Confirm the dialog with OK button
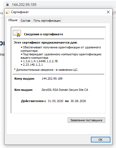Image resolution: width=116 pixels, height=148 pixels. coord(100,140)
